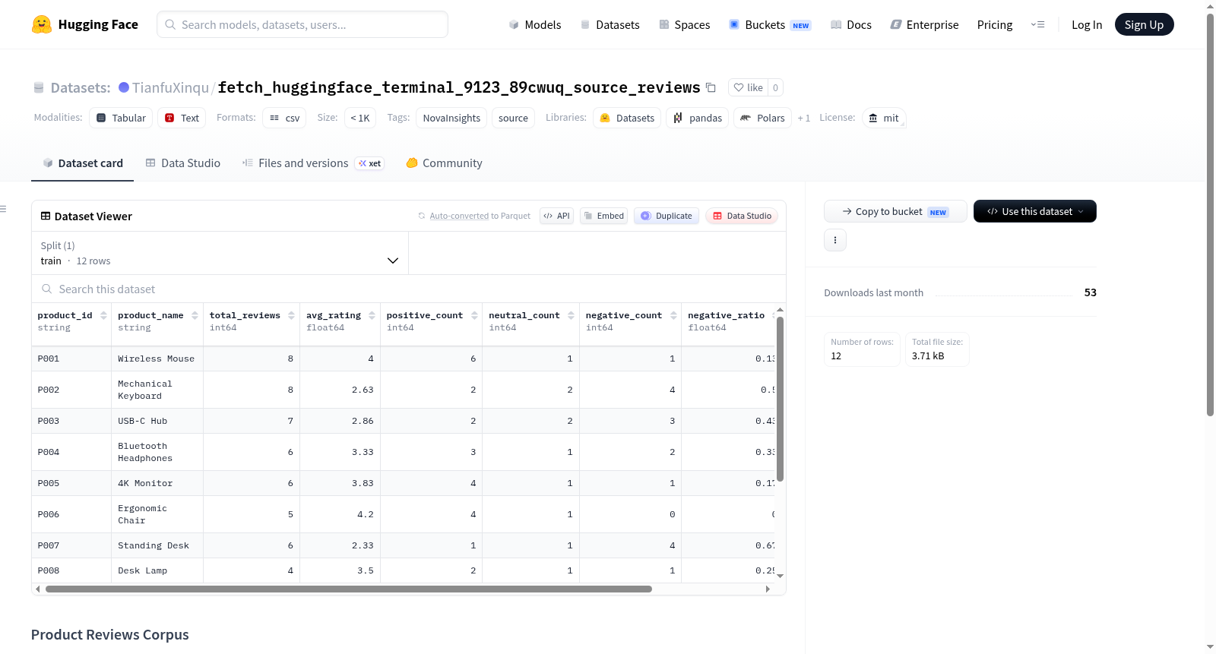Select the Wireless Mouse cell
Image resolution: width=1216 pixels, height=654 pixels.
(x=156, y=359)
